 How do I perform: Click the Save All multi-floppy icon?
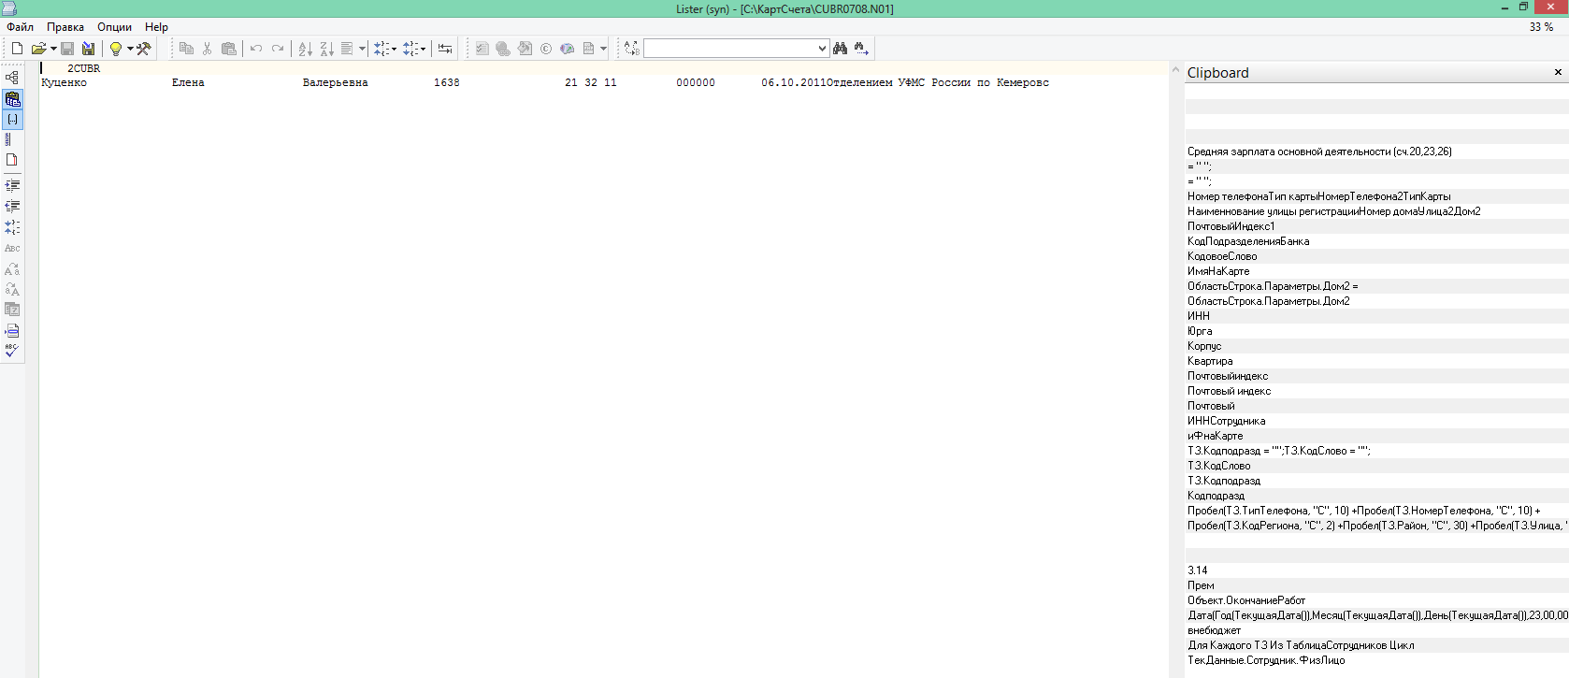(89, 49)
